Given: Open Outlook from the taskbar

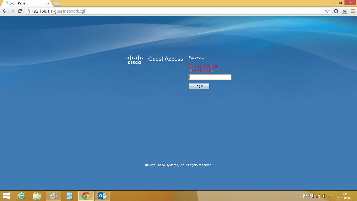Looking at the screenshot, I should click(102, 196).
